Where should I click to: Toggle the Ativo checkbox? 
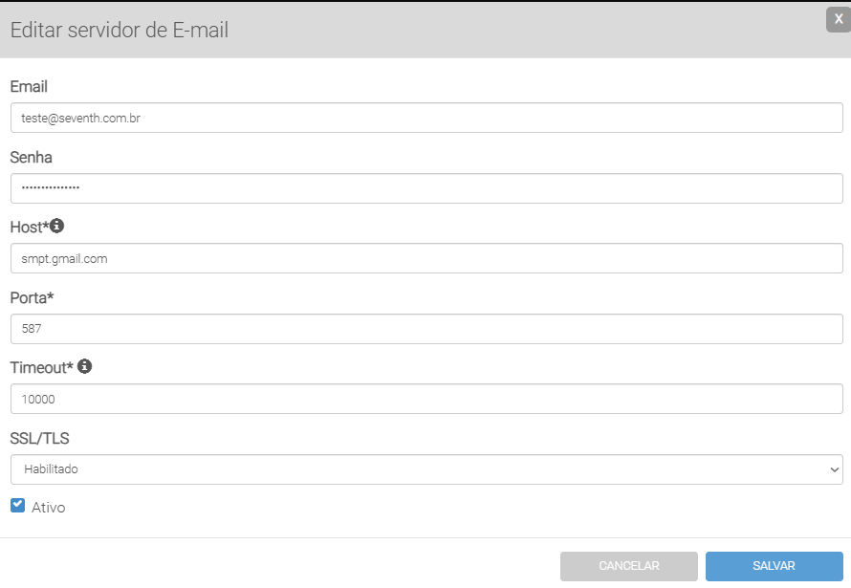(17, 506)
